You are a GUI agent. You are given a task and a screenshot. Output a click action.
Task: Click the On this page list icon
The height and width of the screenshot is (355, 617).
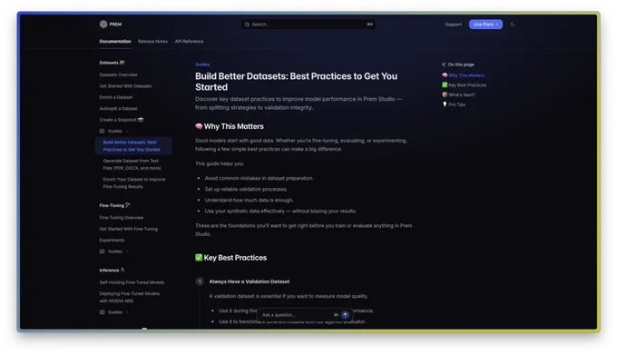click(444, 64)
